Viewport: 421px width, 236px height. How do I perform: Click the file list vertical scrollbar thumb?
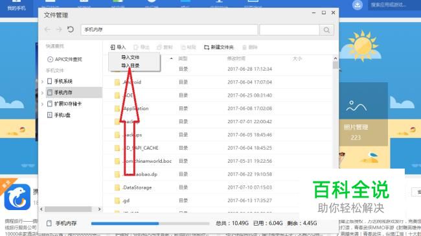[335, 65]
